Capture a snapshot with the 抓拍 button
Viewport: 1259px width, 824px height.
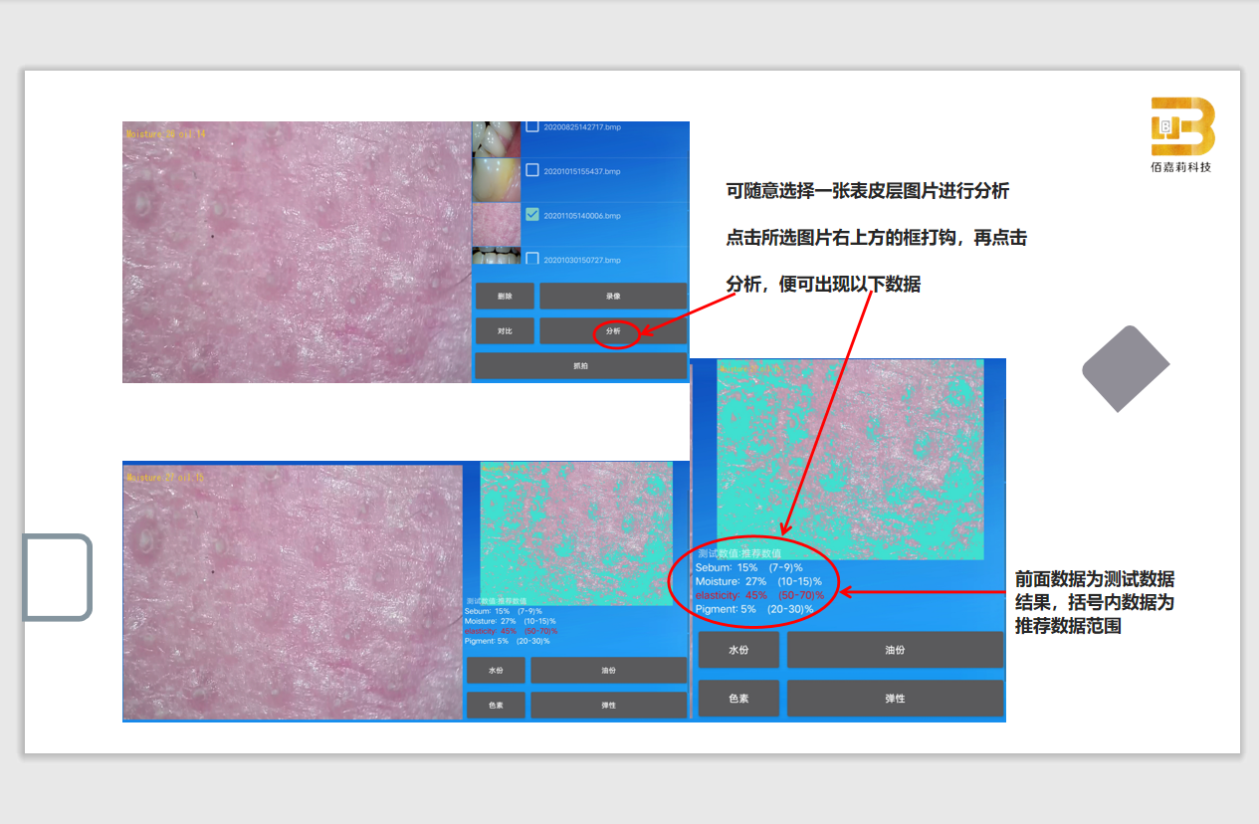click(580, 365)
